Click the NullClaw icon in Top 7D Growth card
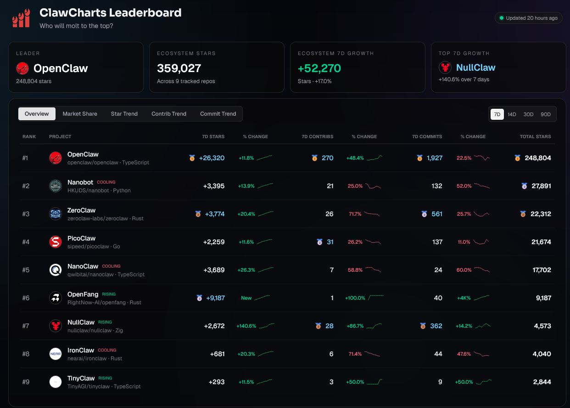570x408 pixels. click(x=445, y=68)
